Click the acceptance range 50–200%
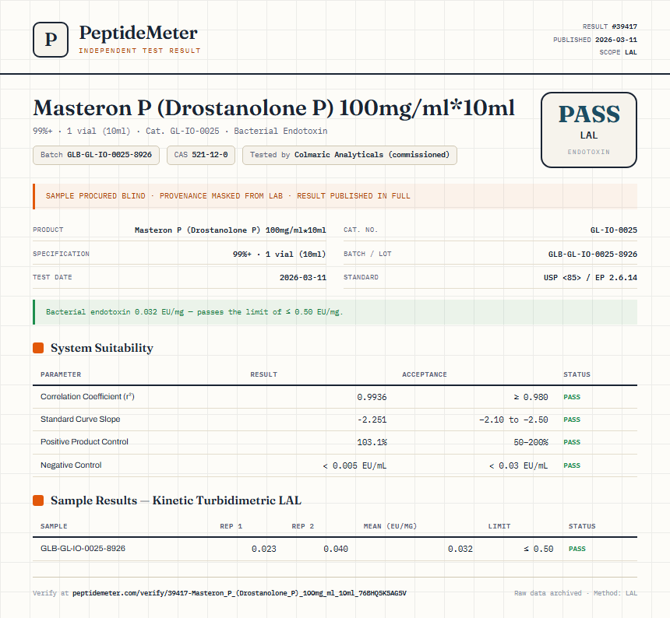 click(531, 442)
